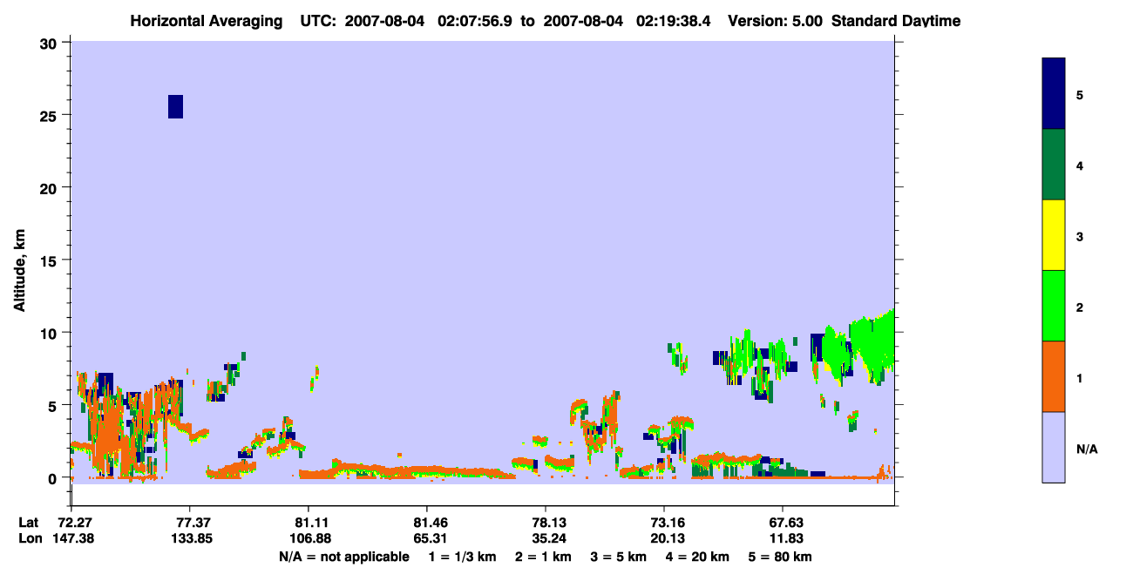Viewport: 1133px width, 581px height.
Task: Click the longitude value '106.88'
Action: pyautogui.click(x=309, y=538)
